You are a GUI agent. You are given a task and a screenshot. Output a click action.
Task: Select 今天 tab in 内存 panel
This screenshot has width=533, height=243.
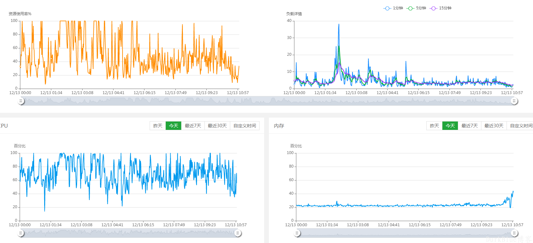click(450, 126)
